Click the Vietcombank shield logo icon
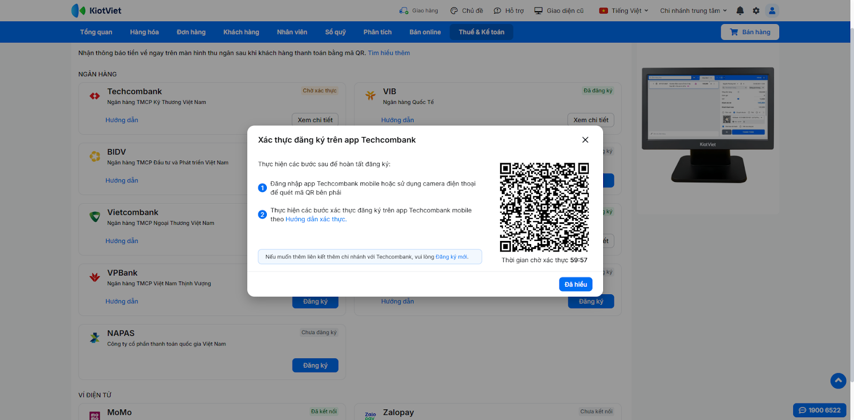 [x=95, y=217]
